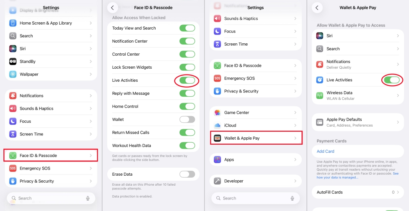Enable the Erase Data switch
Viewport: 409px width, 211px height.
coord(187,174)
